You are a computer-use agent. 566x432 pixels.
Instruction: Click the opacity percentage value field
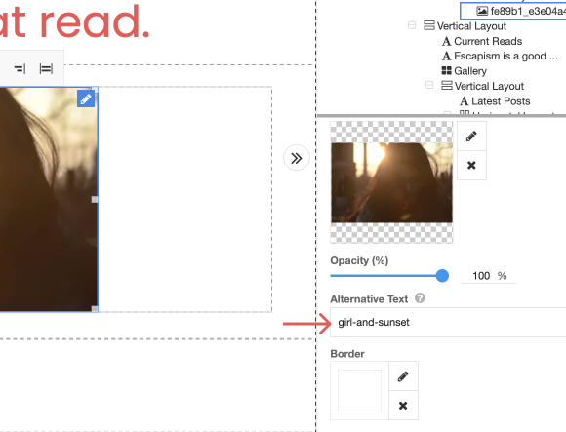point(481,276)
